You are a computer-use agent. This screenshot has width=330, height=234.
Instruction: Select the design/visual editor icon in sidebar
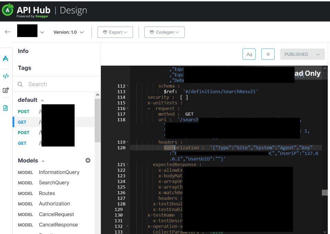pos(5,58)
